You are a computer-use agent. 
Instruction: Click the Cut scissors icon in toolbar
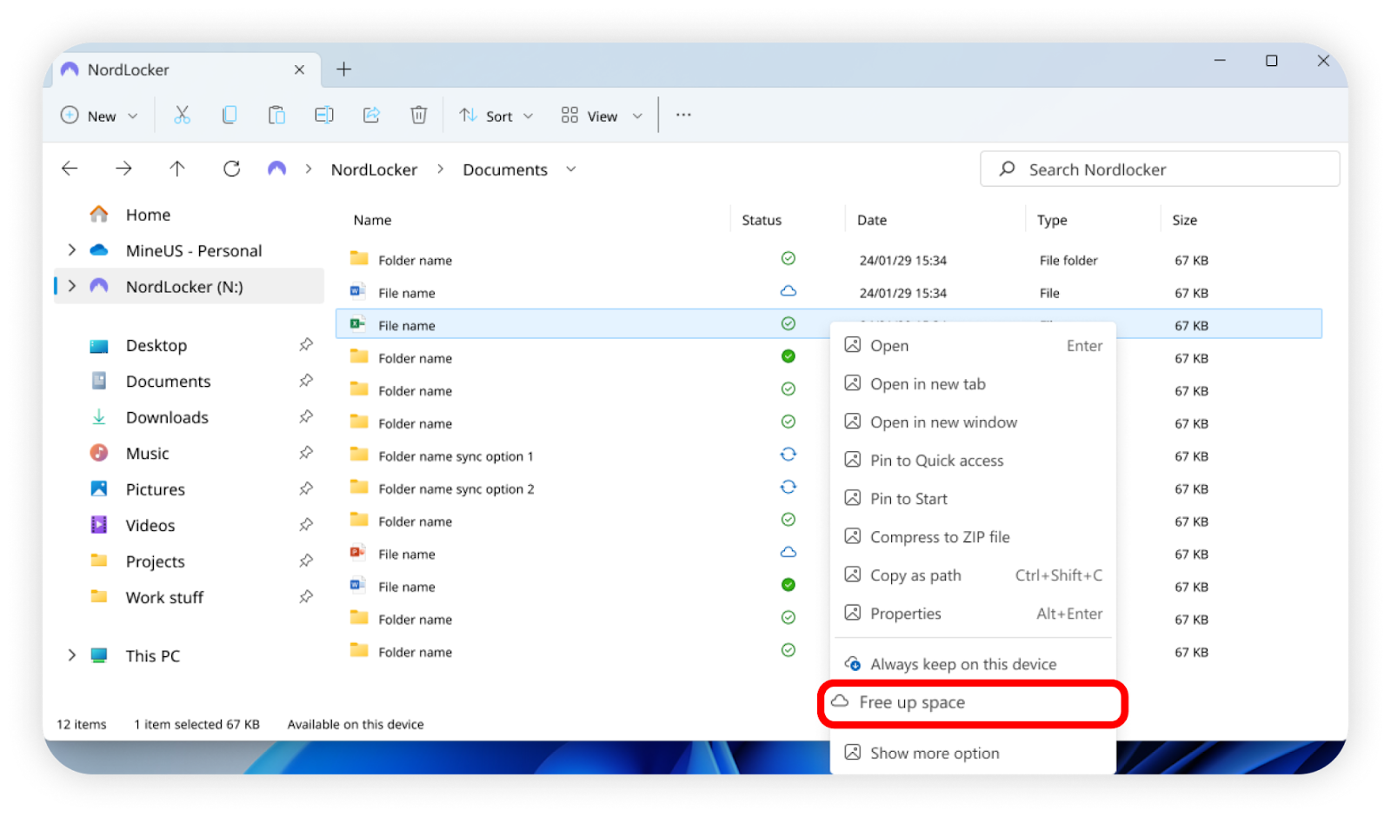[x=182, y=115]
